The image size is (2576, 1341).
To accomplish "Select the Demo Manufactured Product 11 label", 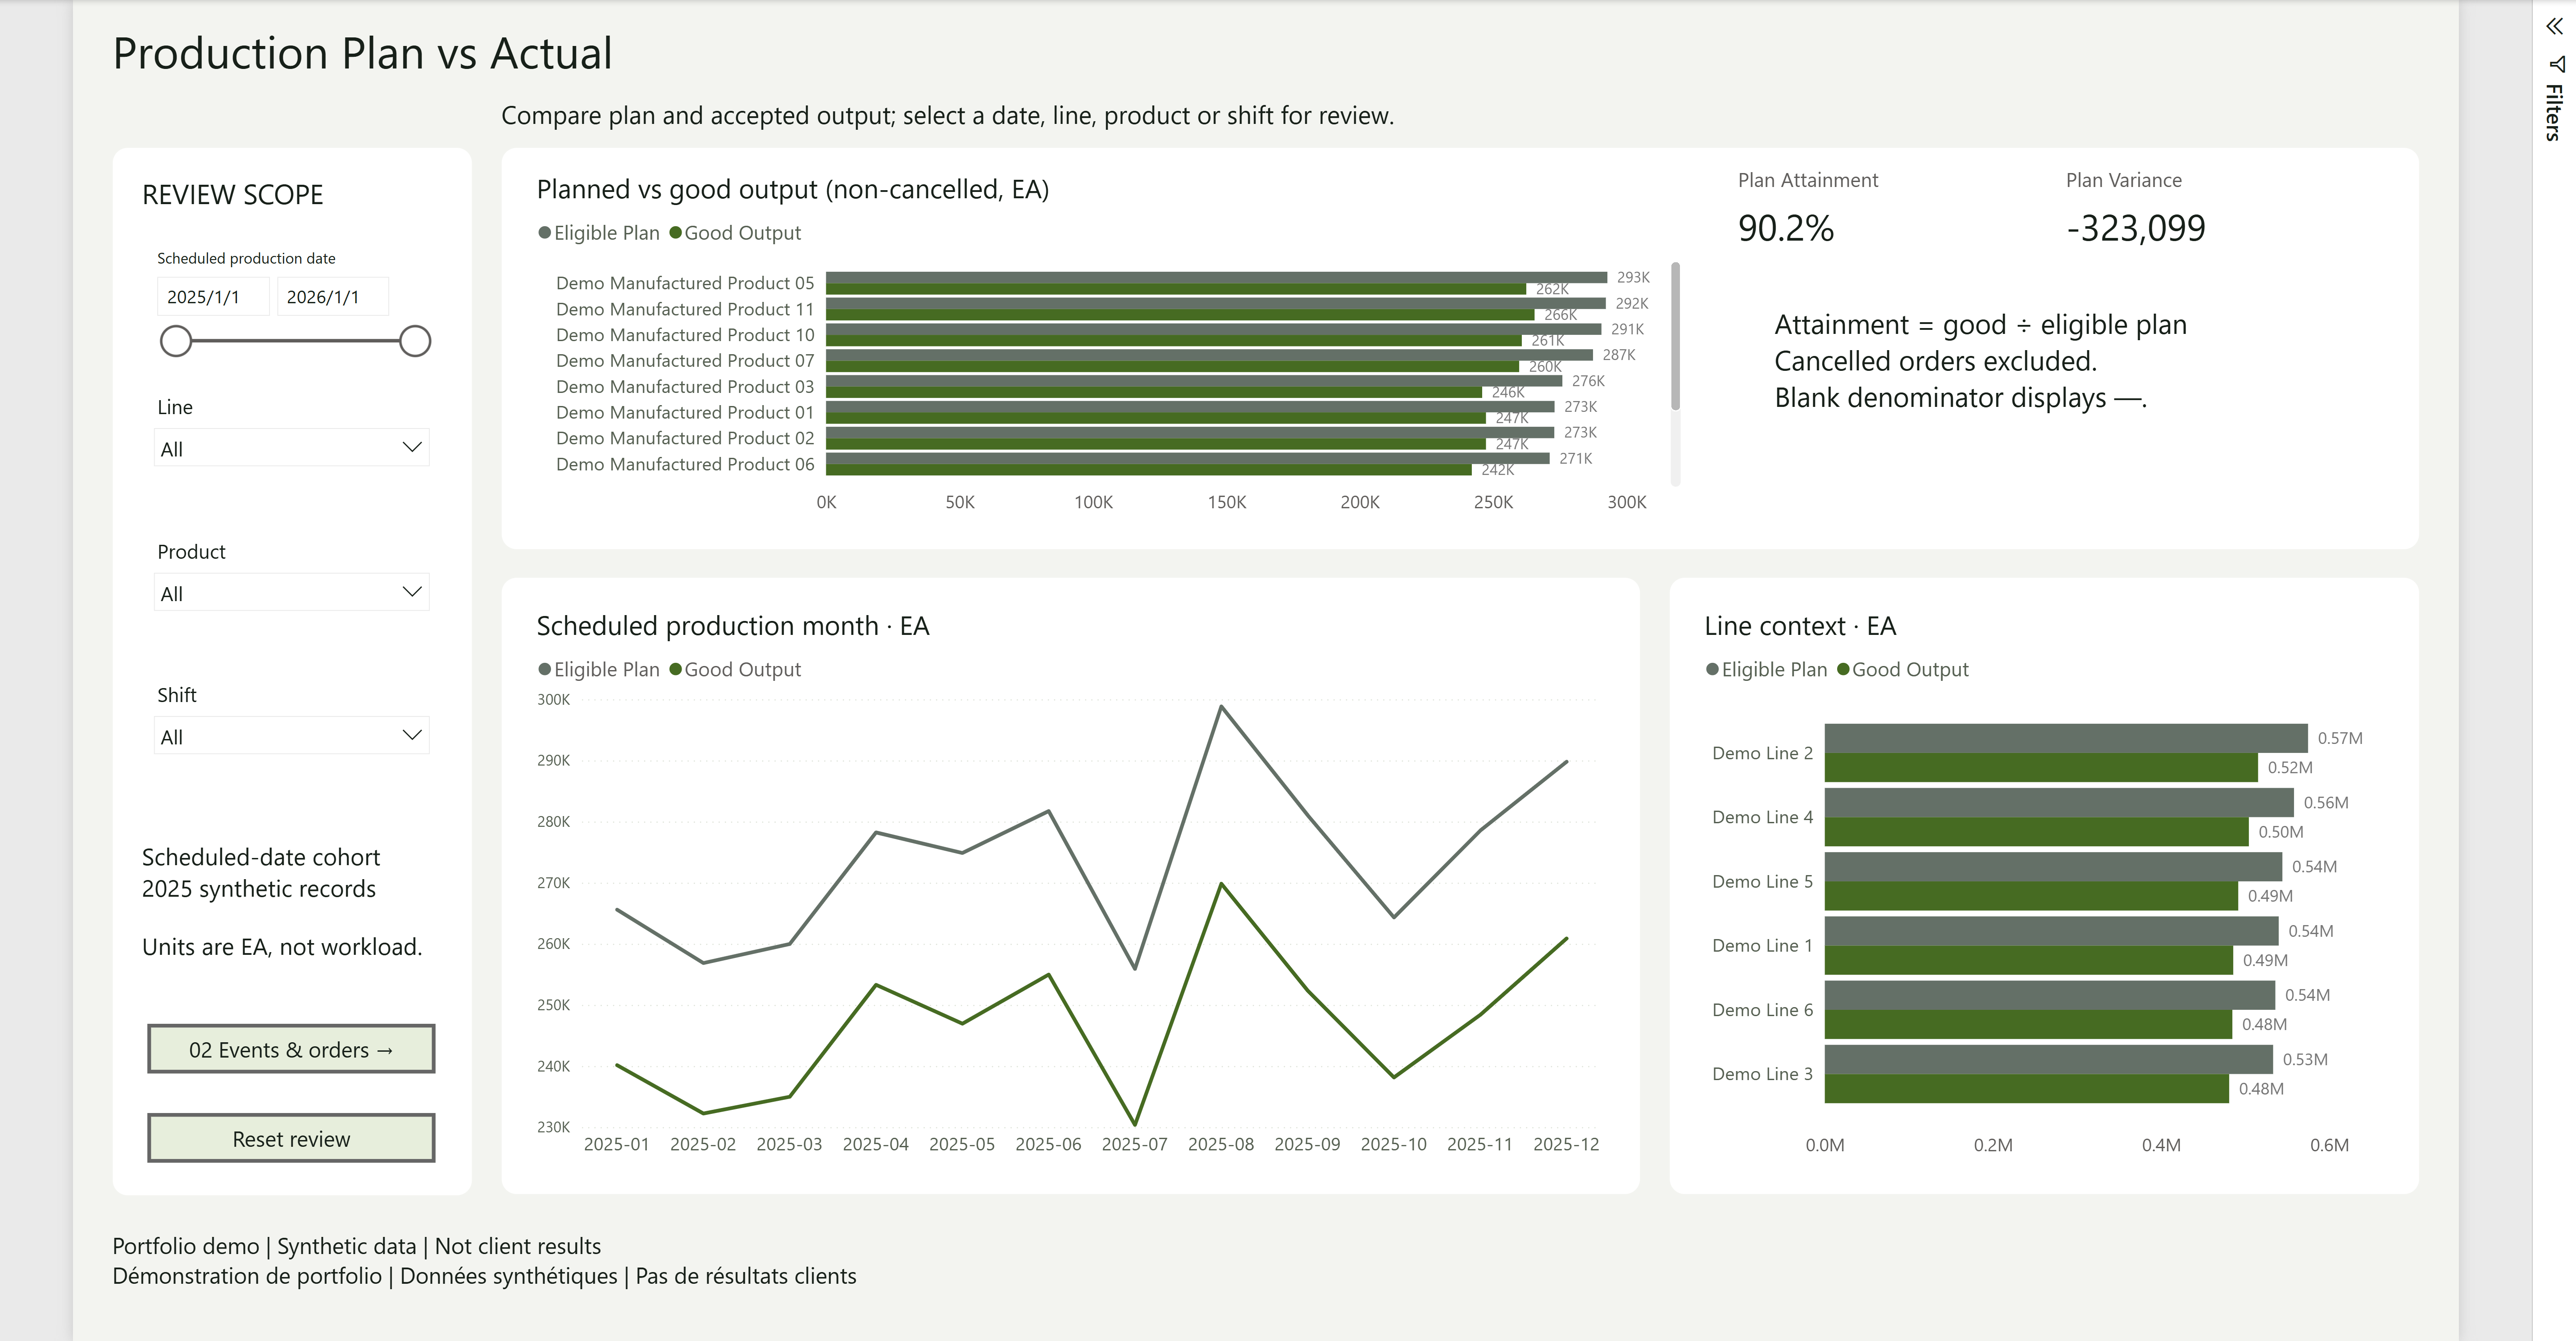I will [x=685, y=309].
